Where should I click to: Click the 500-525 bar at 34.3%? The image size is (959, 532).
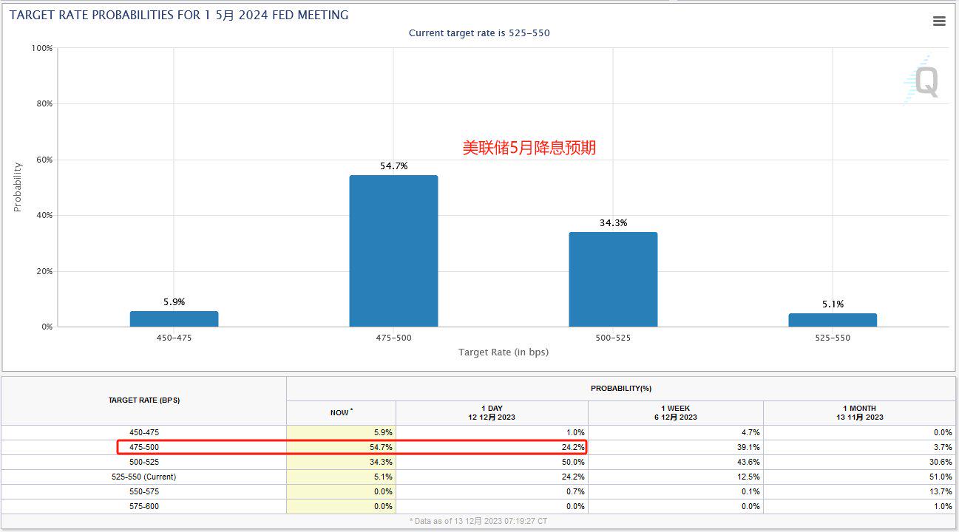(613, 279)
